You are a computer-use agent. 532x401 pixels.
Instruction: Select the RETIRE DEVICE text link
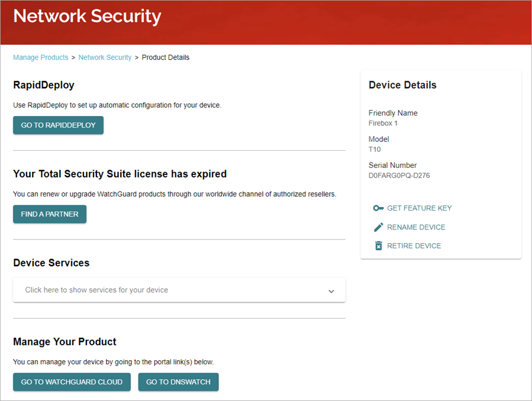pyautogui.click(x=414, y=246)
